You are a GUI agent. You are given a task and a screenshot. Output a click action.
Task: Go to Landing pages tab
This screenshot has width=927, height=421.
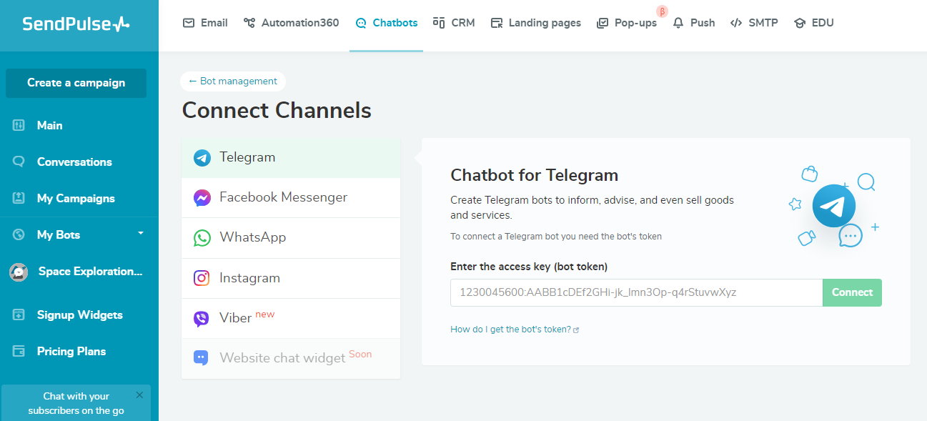click(x=536, y=23)
